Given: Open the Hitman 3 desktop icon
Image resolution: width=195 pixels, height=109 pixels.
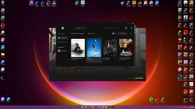Looking at the screenshot, I should [186, 33].
